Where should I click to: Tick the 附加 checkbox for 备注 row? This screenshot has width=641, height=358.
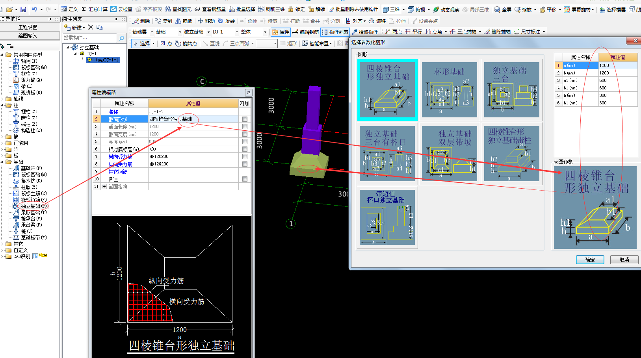click(245, 179)
